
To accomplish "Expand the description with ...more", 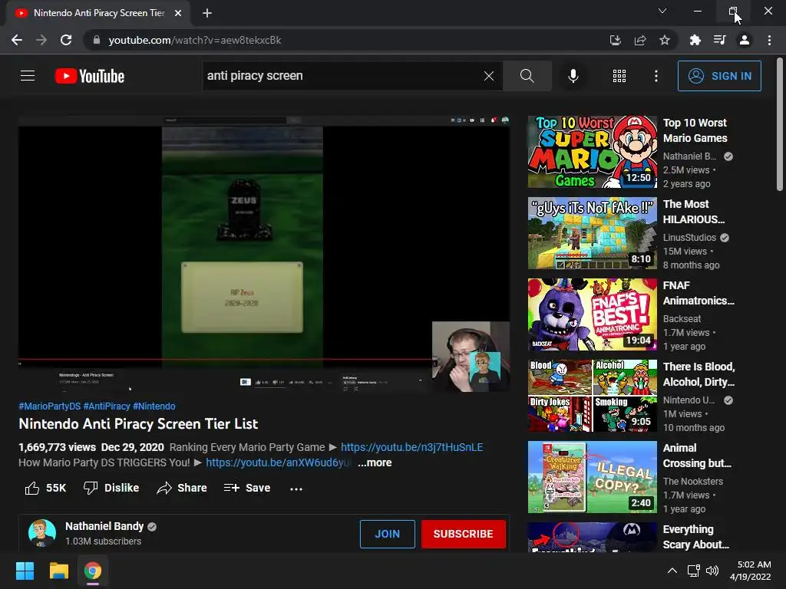I will pos(375,462).
